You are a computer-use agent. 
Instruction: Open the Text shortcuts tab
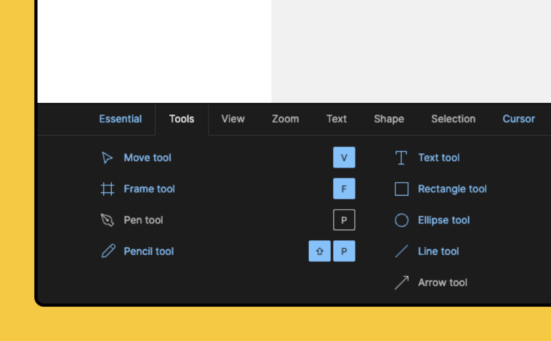336,119
